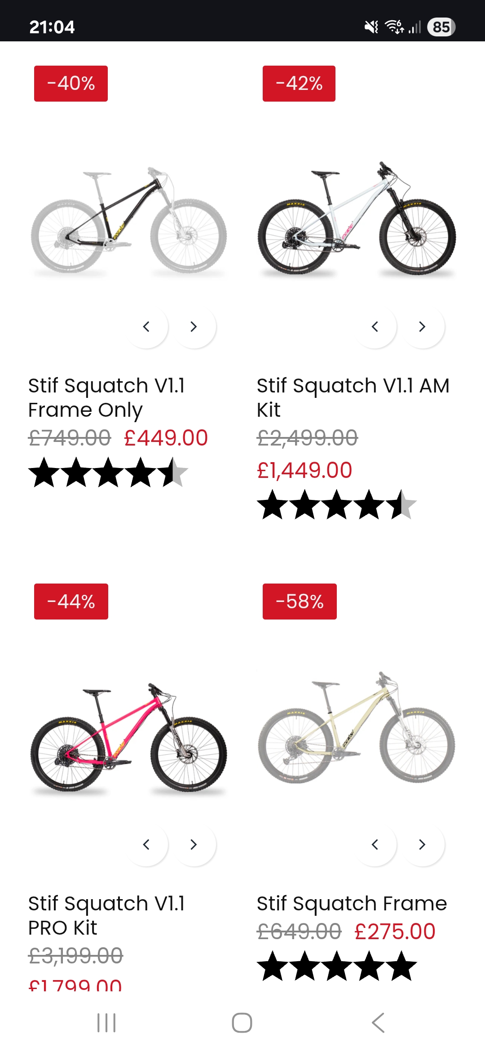Tap the Android back navigation button
Viewport: 485px width, 1052px height.
(x=378, y=1023)
